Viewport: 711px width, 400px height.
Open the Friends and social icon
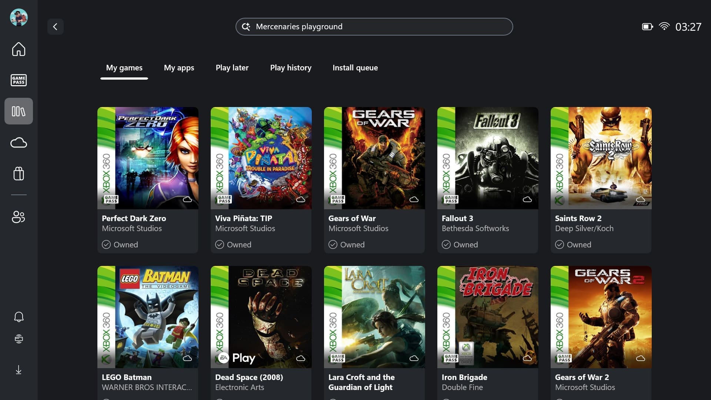pyautogui.click(x=19, y=217)
